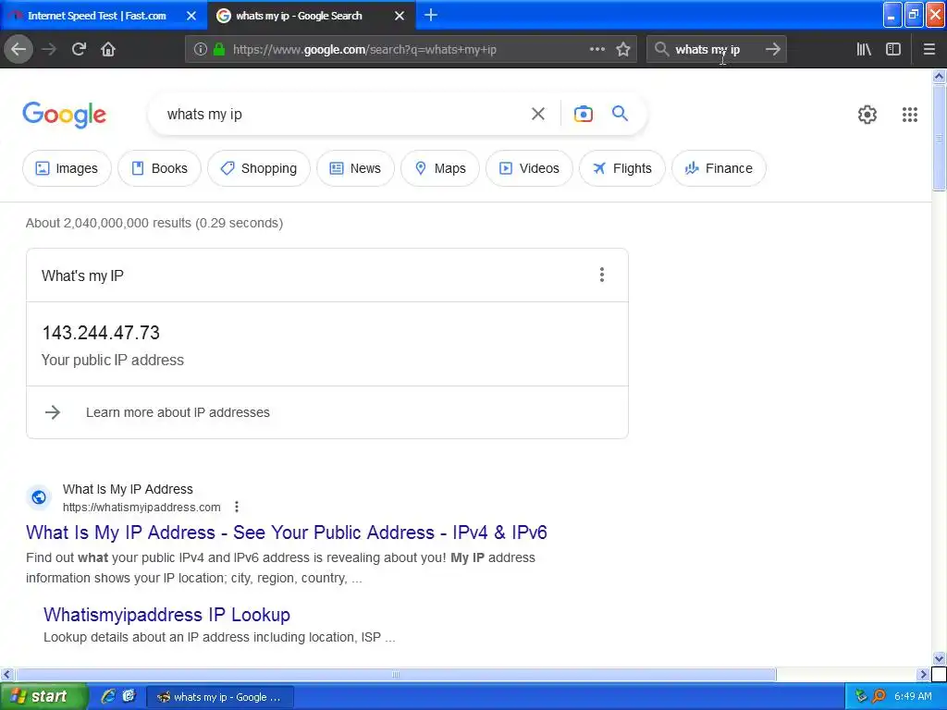947x710 pixels.
Task: Click the horizontal scrollbar left arrow
Action: tap(6, 674)
